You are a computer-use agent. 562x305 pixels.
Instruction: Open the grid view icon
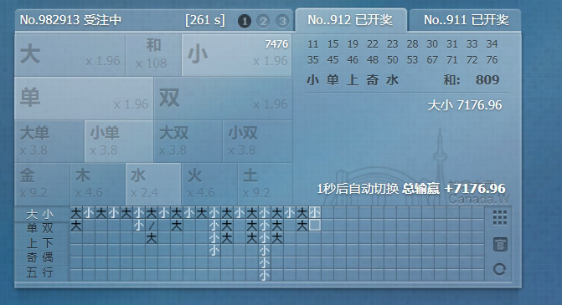click(x=500, y=218)
